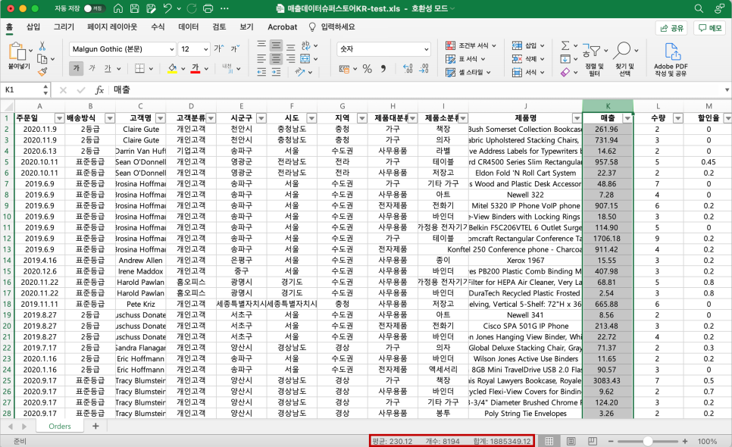Click the Format Painter brush icon

pos(42,71)
